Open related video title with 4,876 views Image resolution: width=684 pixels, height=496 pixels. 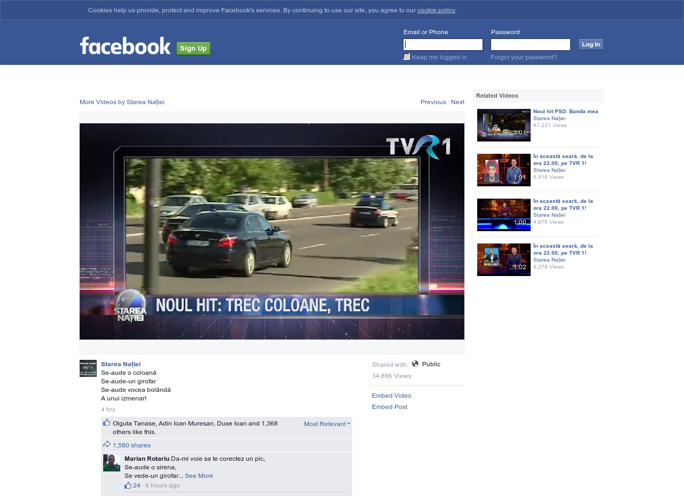[563, 204]
